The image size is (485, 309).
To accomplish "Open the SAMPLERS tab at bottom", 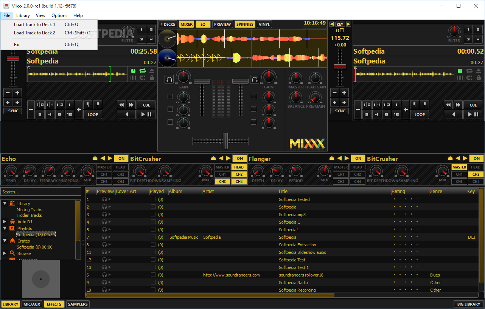I will click(78, 304).
